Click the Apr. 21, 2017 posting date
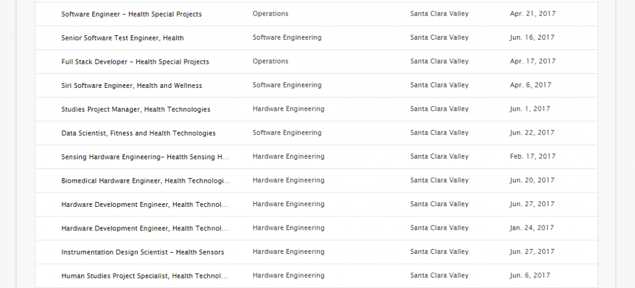Image resolution: width=635 pixels, height=288 pixels. [x=533, y=14]
